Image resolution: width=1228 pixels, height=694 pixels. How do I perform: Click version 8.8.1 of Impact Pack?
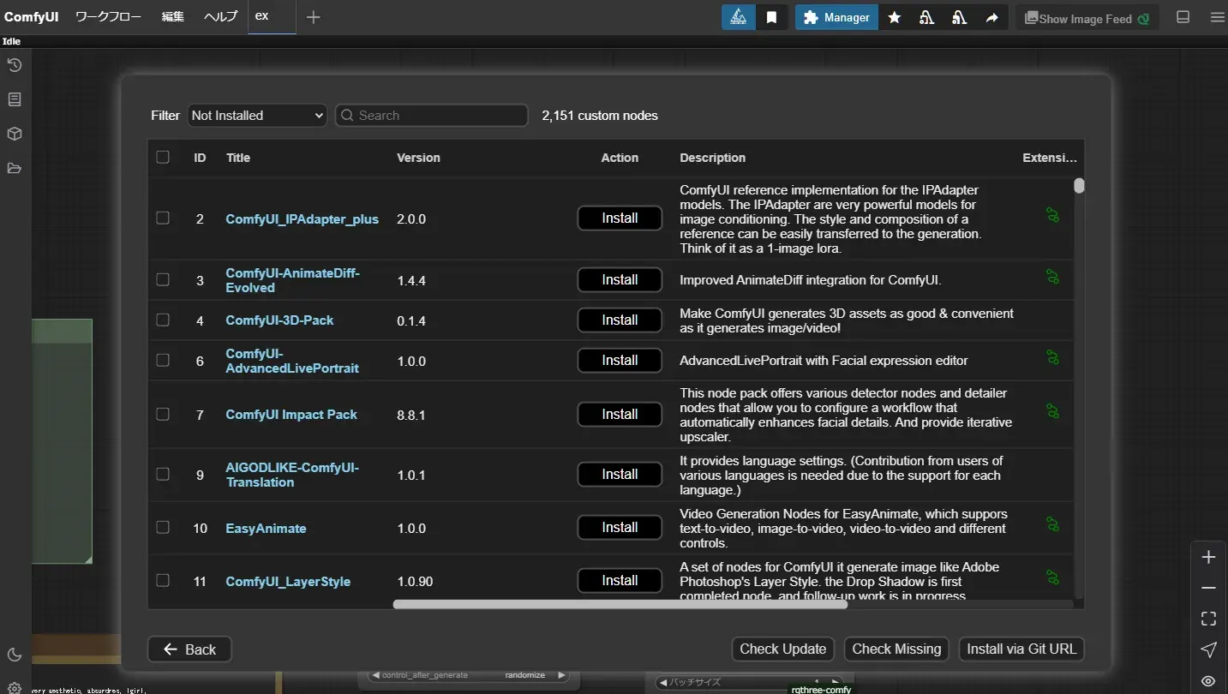pyautogui.click(x=411, y=415)
